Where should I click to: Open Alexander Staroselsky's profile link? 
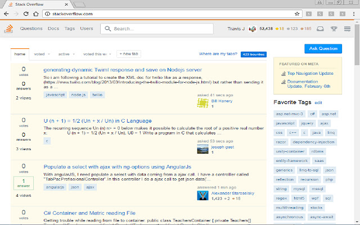[232, 193]
